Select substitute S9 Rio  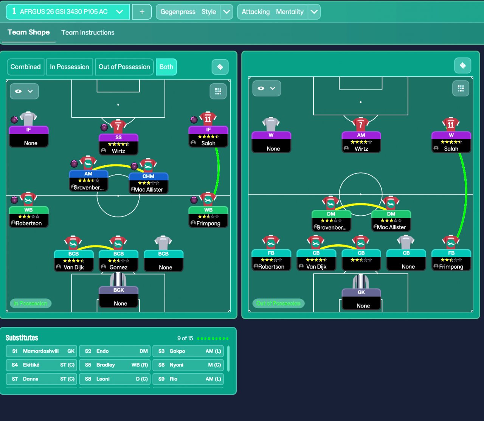coord(188,379)
